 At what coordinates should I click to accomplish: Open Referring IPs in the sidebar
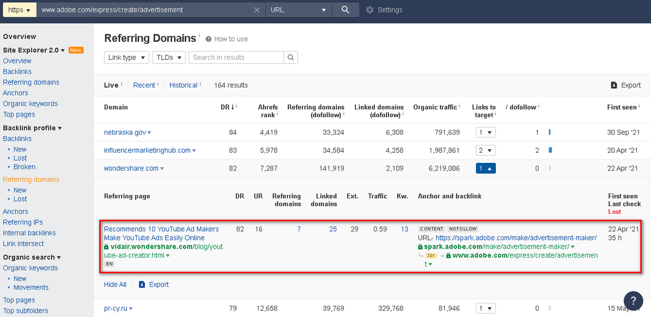[23, 222]
